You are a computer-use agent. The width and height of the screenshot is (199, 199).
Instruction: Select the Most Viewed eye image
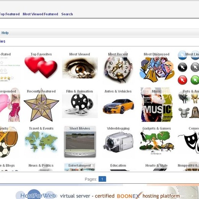tap(80, 68)
